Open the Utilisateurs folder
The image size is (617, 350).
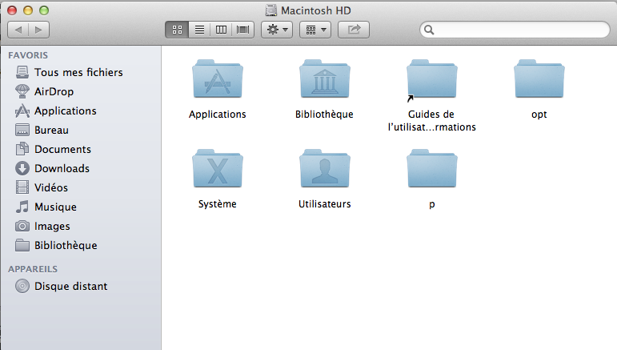[x=324, y=170]
